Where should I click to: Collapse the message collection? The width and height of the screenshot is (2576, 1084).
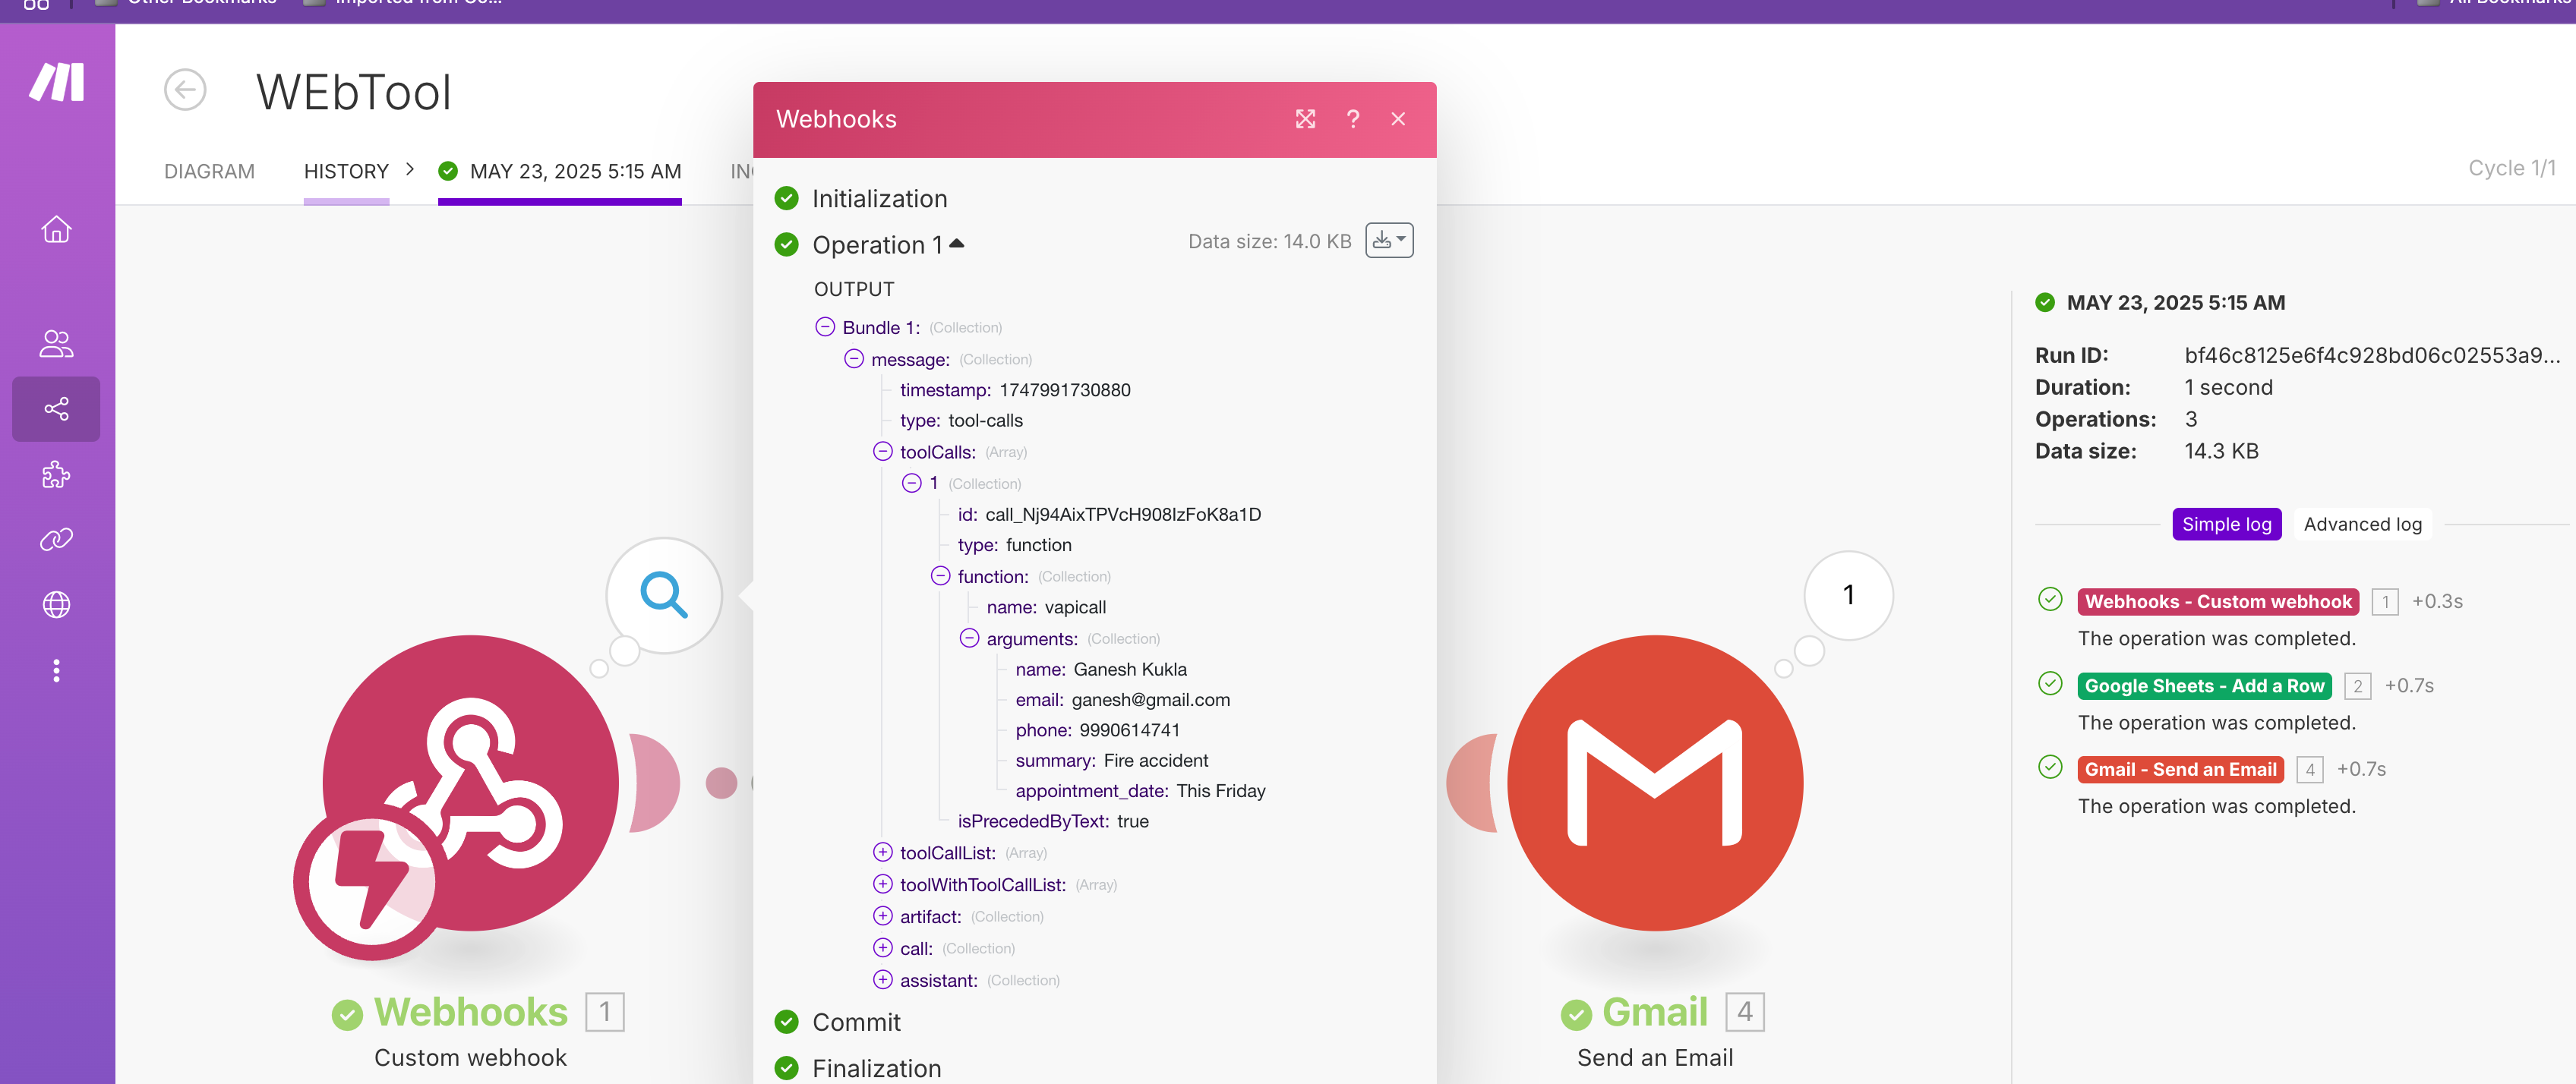tap(854, 359)
